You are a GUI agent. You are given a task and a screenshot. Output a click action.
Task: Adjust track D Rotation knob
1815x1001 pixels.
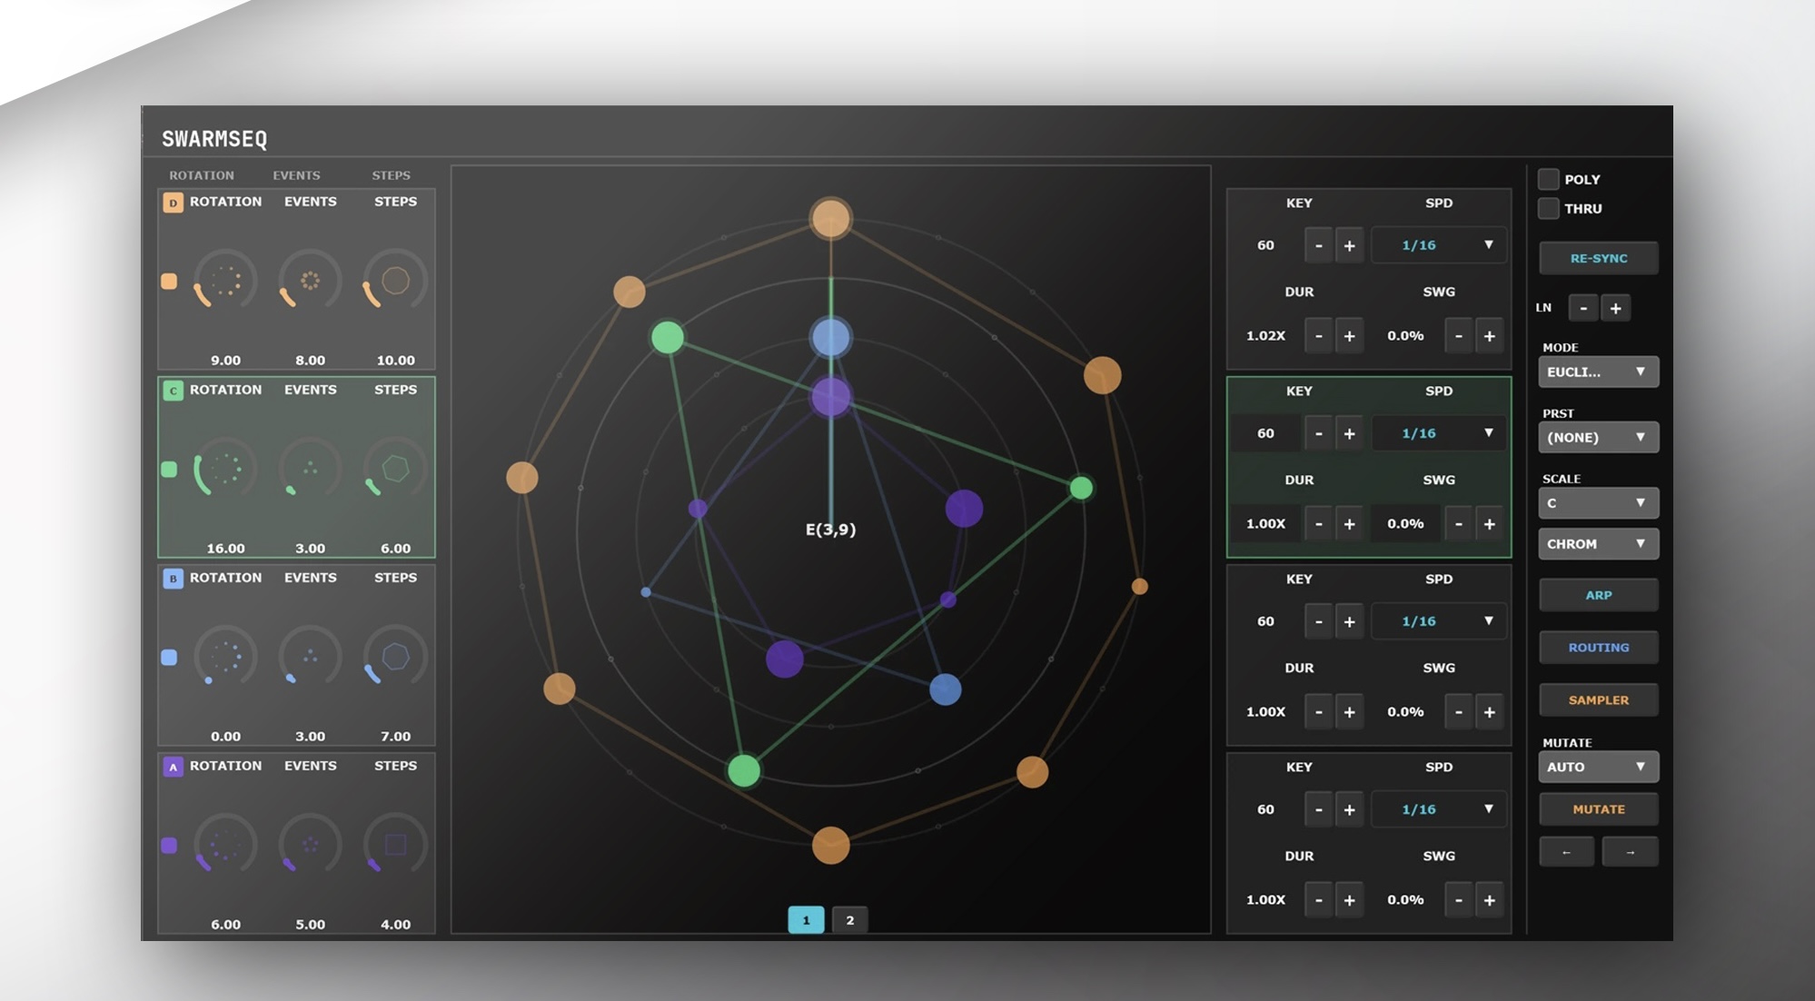pyautogui.click(x=225, y=281)
